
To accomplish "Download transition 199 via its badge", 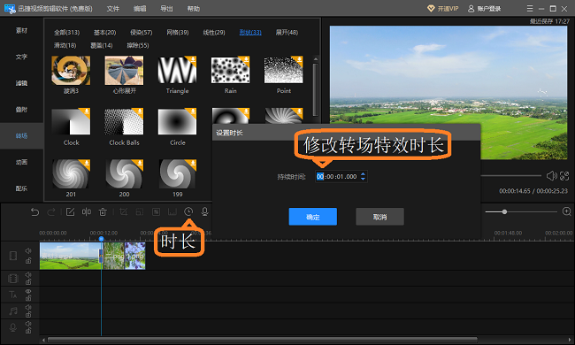I will click(193, 163).
